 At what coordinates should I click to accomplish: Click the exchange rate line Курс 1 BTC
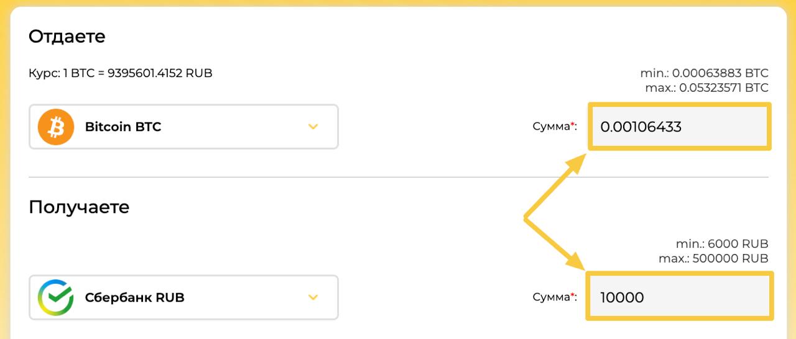click(x=121, y=73)
